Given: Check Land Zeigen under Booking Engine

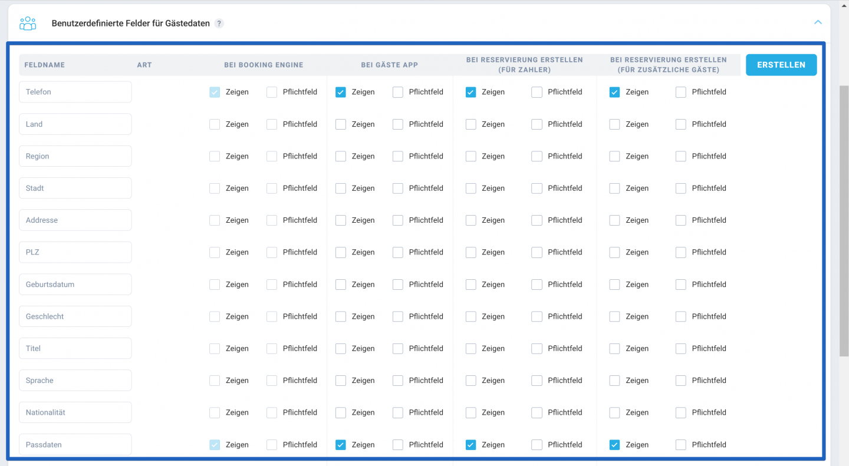Looking at the screenshot, I should point(215,124).
